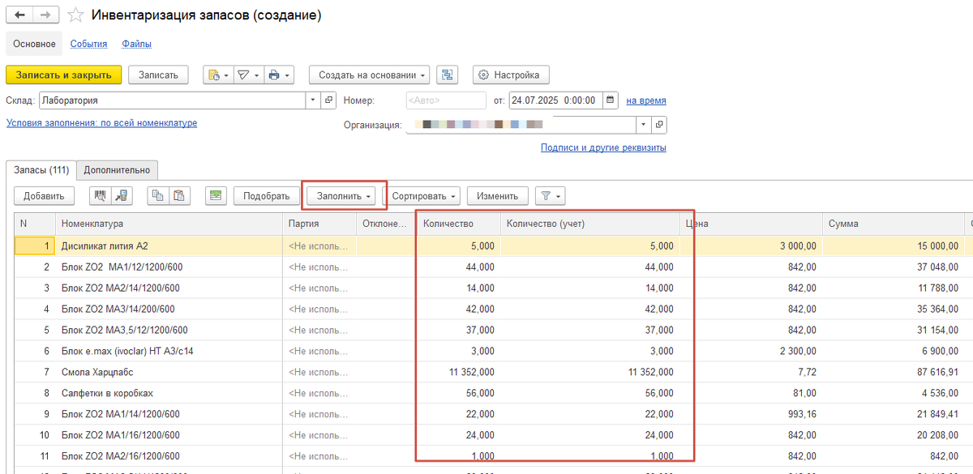Go forward with the right arrow
This screenshot has height=474, width=973.
(46, 15)
